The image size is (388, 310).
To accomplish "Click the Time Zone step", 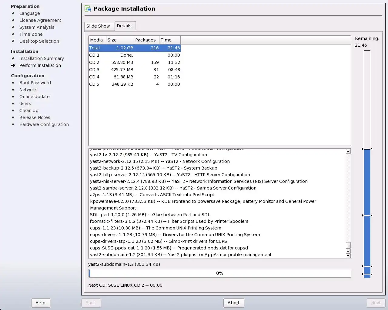I will tap(31, 34).
